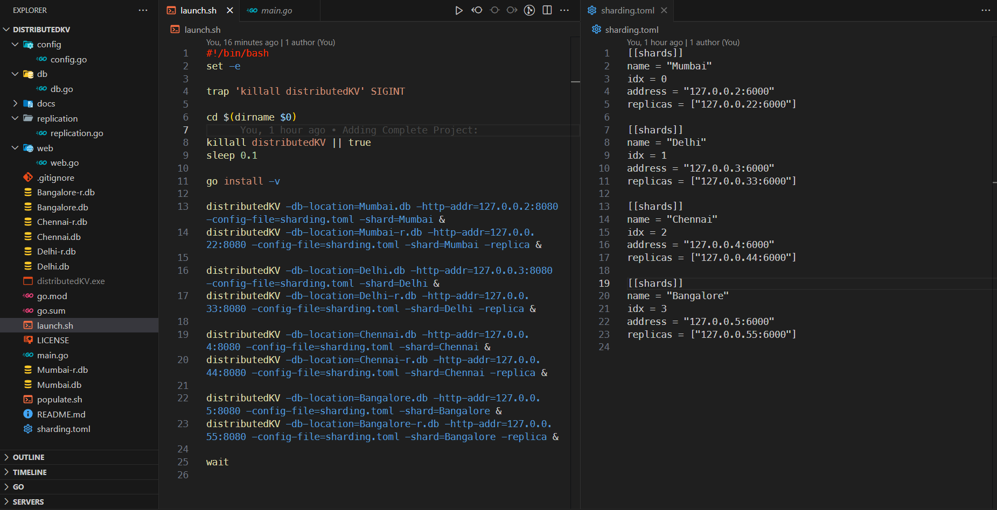Open the LICENSE file
This screenshot has height=510, width=997.
tap(53, 340)
